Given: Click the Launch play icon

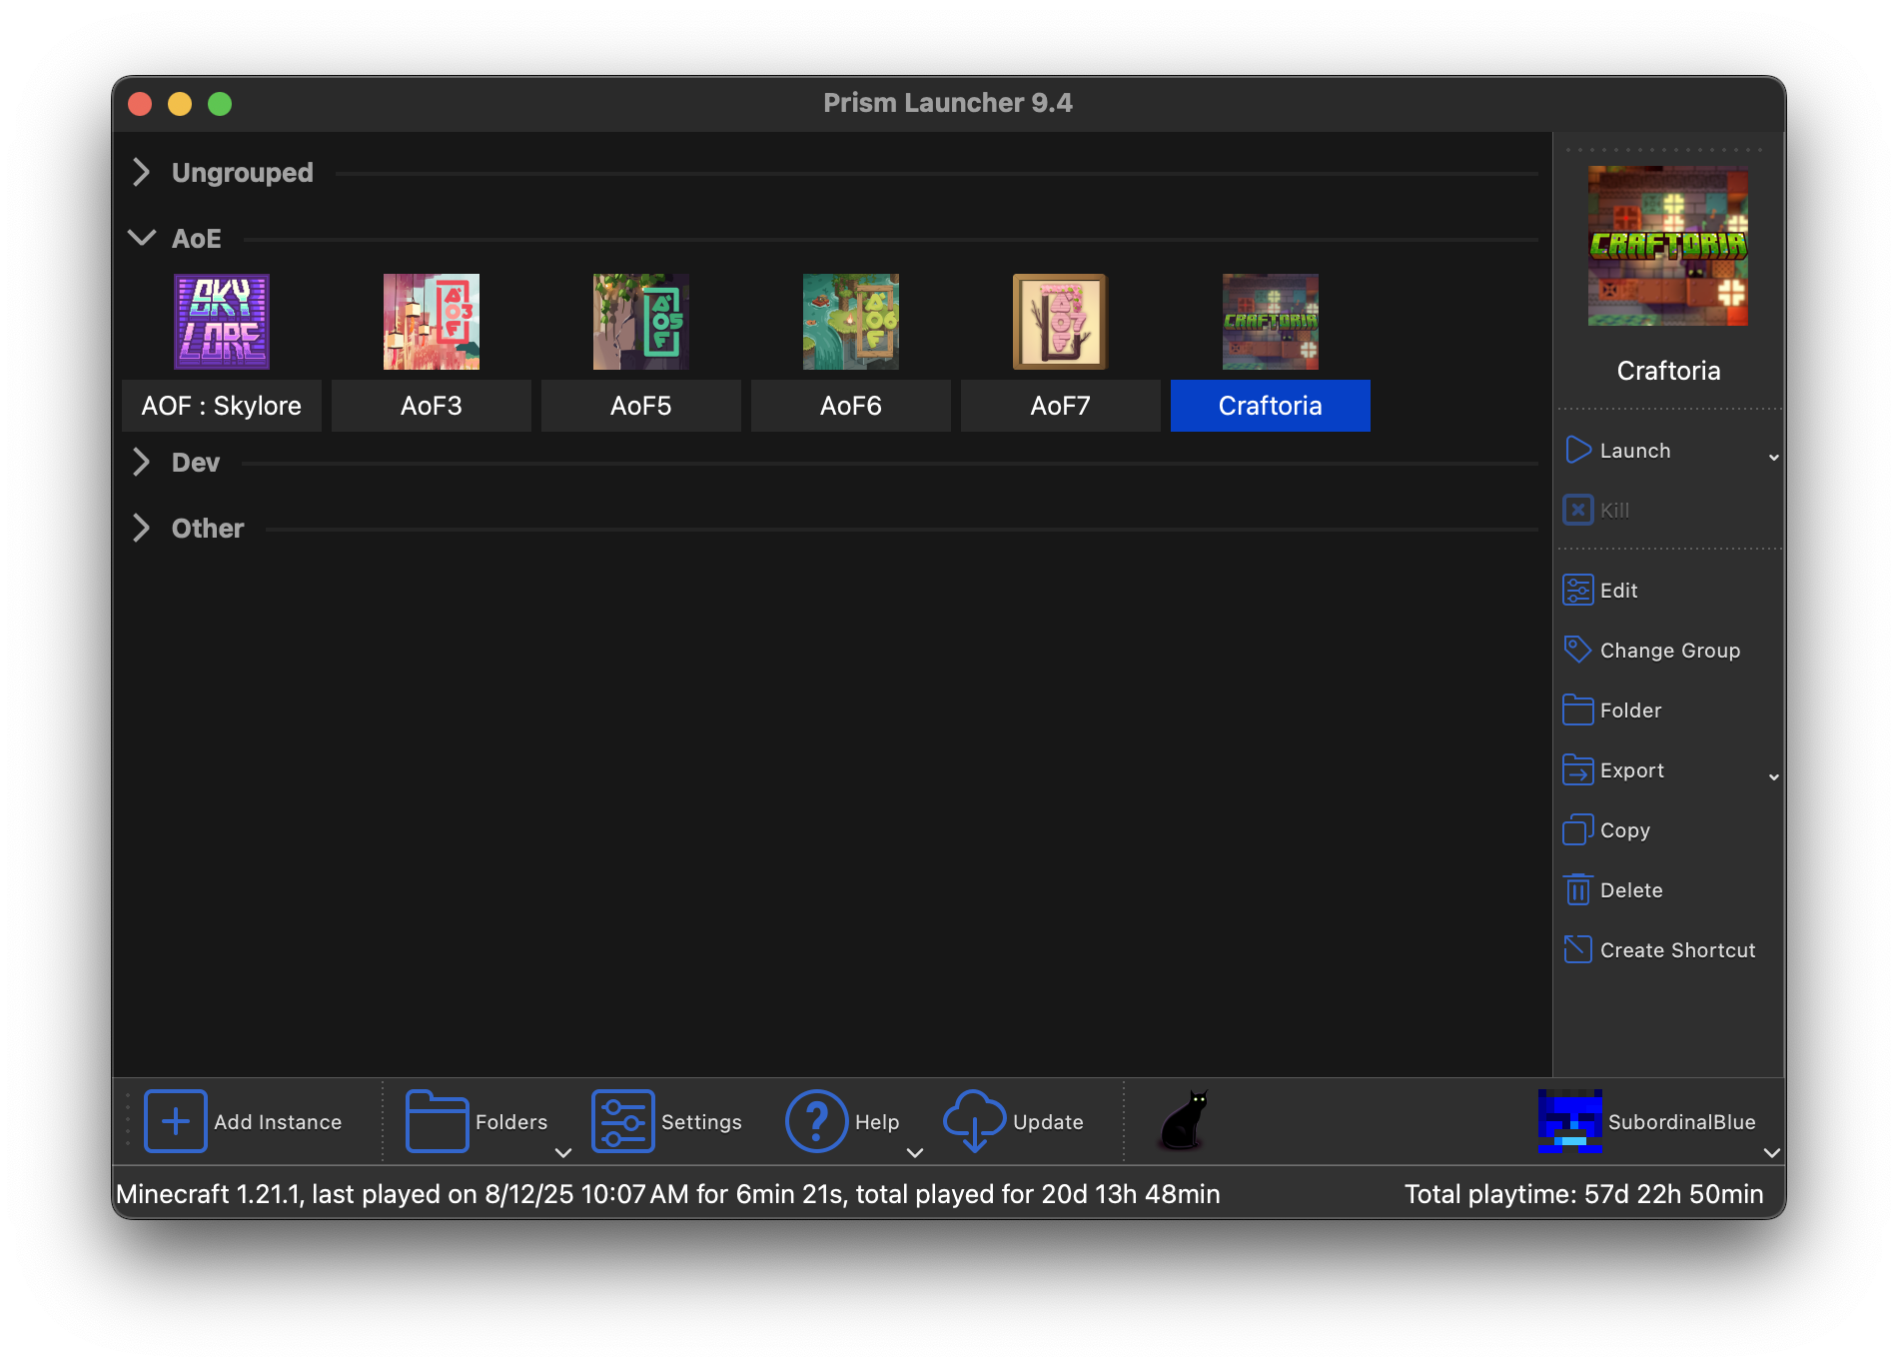Looking at the screenshot, I should [x=1578, y=451].
